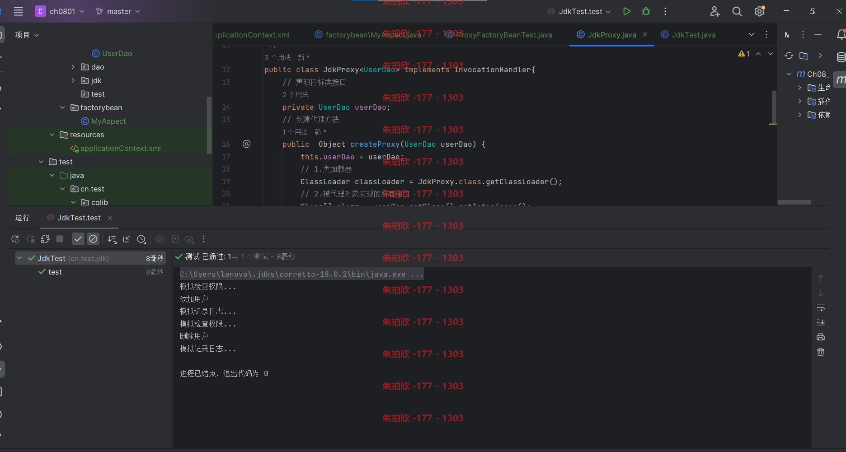Open more actions next to debug button
This screenshot has height=452, width=846.
coord(665,11)
